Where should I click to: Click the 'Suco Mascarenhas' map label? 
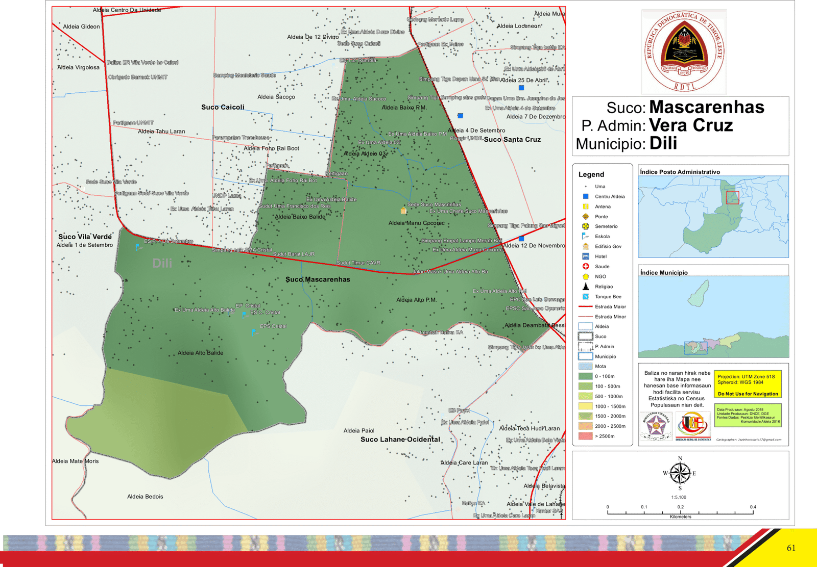pyautogui.click(x=318, y=279)
